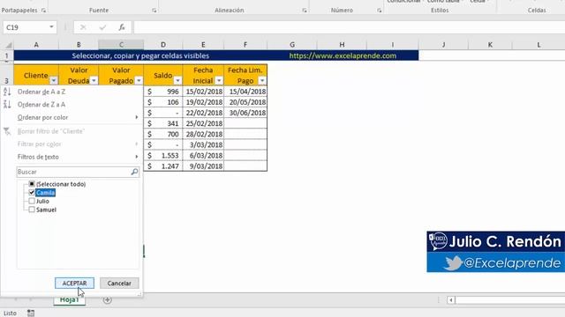This screenshot has width=565, height=317.
Task: Click the Saldo cell showing 996
Action: click(163, 92)
